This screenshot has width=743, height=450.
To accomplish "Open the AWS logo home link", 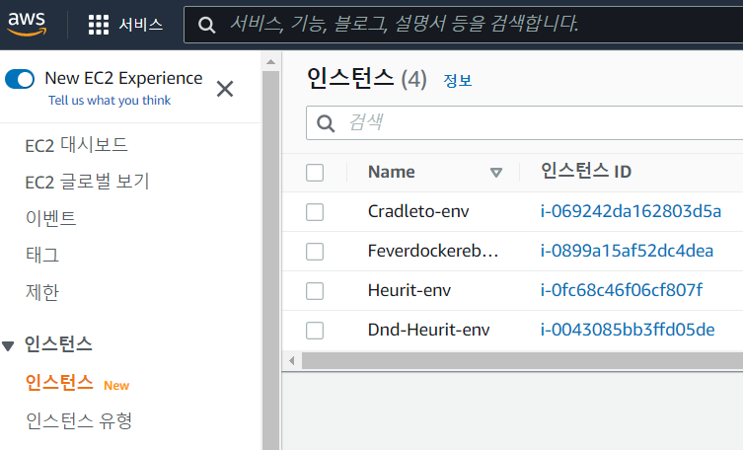I will [x=27, y=24].
